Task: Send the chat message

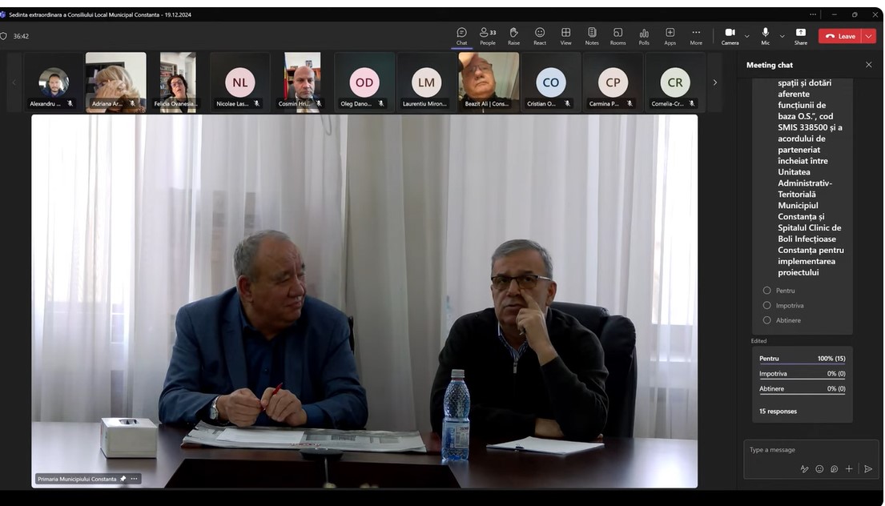Action: [x=868, y=468]
